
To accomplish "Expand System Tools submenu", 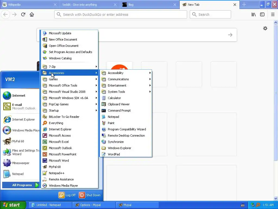I will tap(126, 92).
